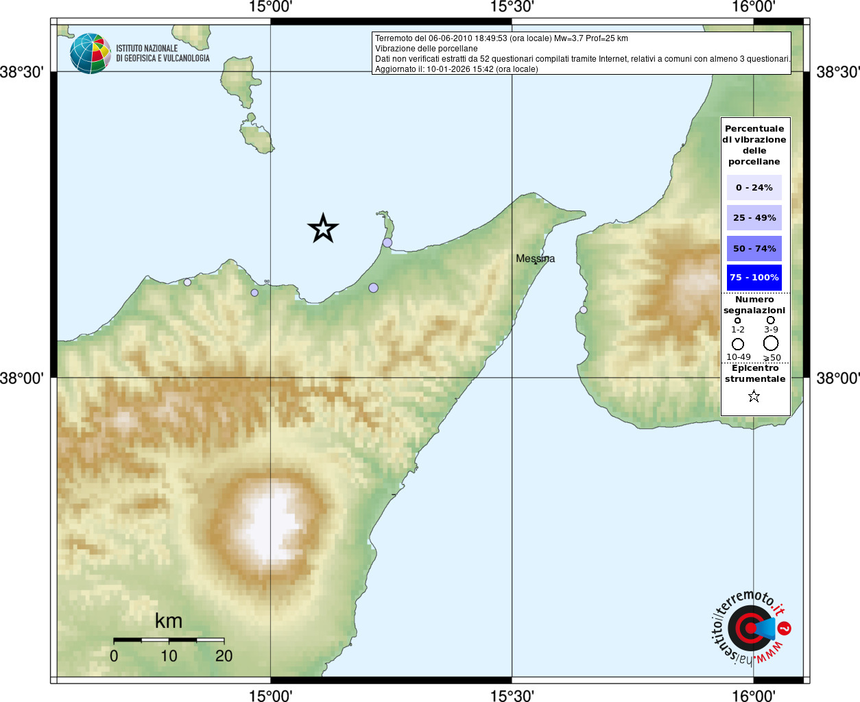Click the km scale bar

tap(169, 640)
